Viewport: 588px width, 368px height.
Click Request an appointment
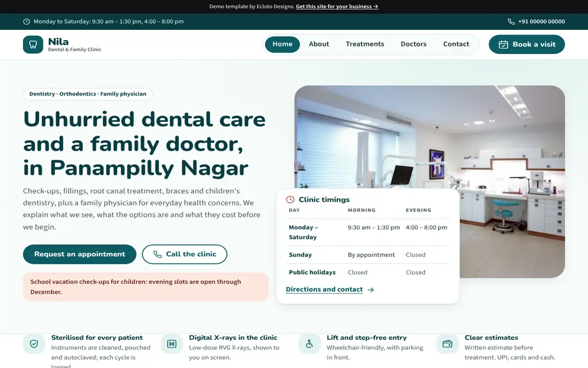pyautogui.click(x=79, y=254)
